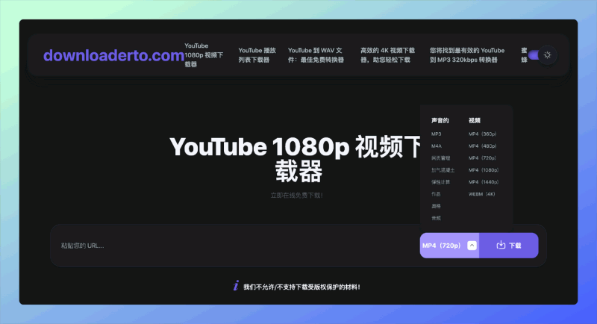Open YouTube 到 MP3 320kbps 转换器 link
This screenshot has height=324, width=597.
coord(467,54)
